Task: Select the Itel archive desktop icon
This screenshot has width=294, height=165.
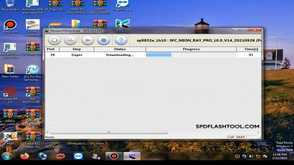Action: (x=33, y=95)
